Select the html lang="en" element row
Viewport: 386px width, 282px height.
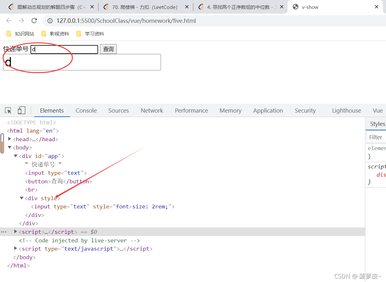pyautogui.click(x=33, y=131)
